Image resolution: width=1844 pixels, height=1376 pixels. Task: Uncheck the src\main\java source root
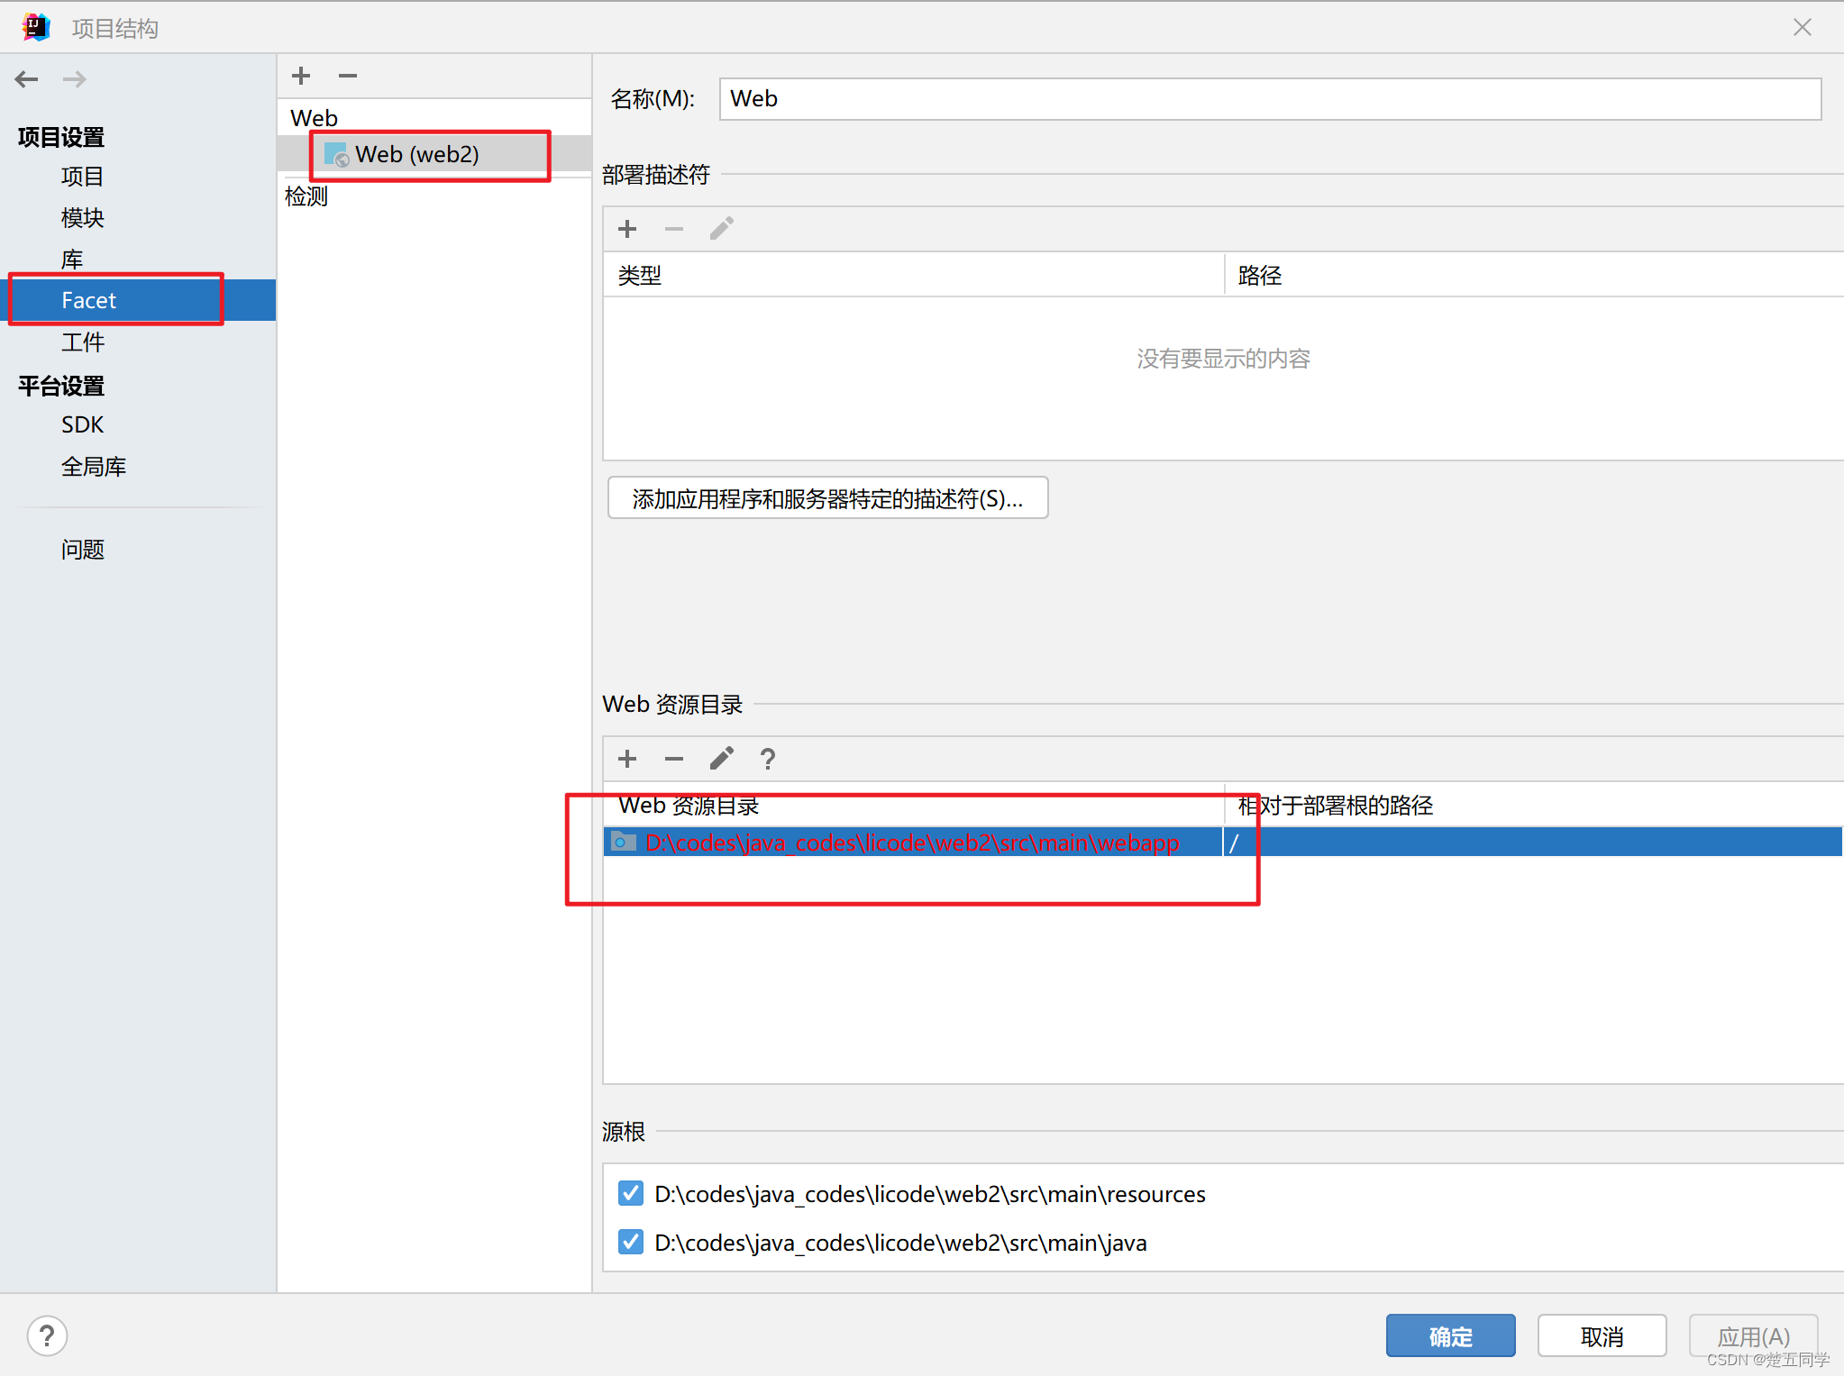coord(631,1242)
